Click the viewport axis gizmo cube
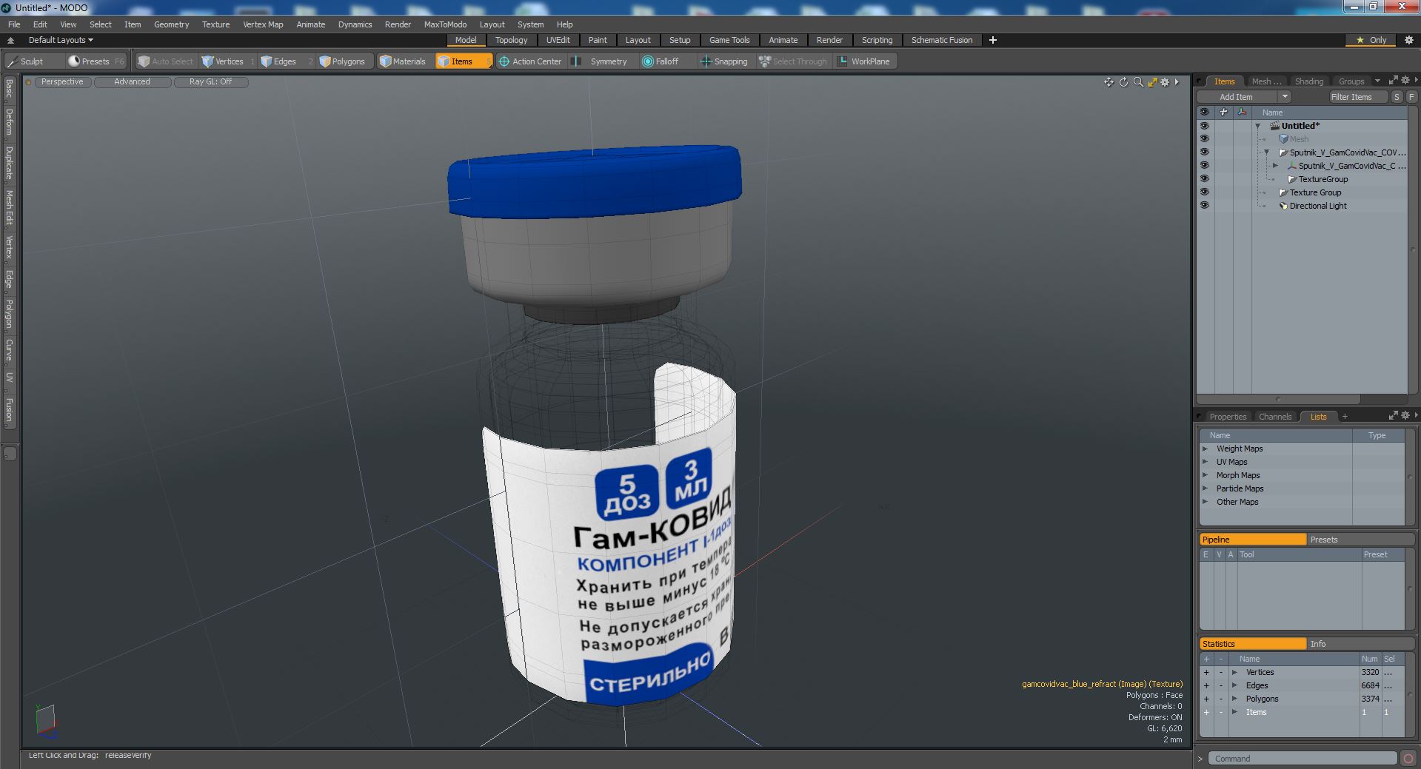 tap(46, 721)
